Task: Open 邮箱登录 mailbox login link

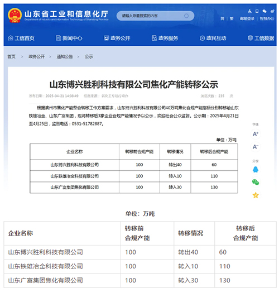Action: 247,18
